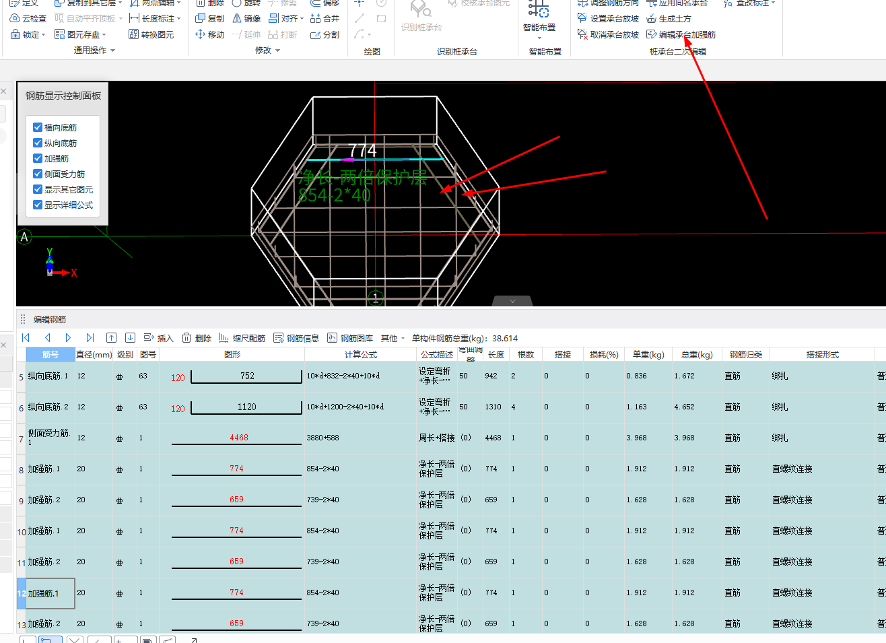Click the 筋号 column header
The height and width of the screenshot is (643, 886).
(50, 354)
